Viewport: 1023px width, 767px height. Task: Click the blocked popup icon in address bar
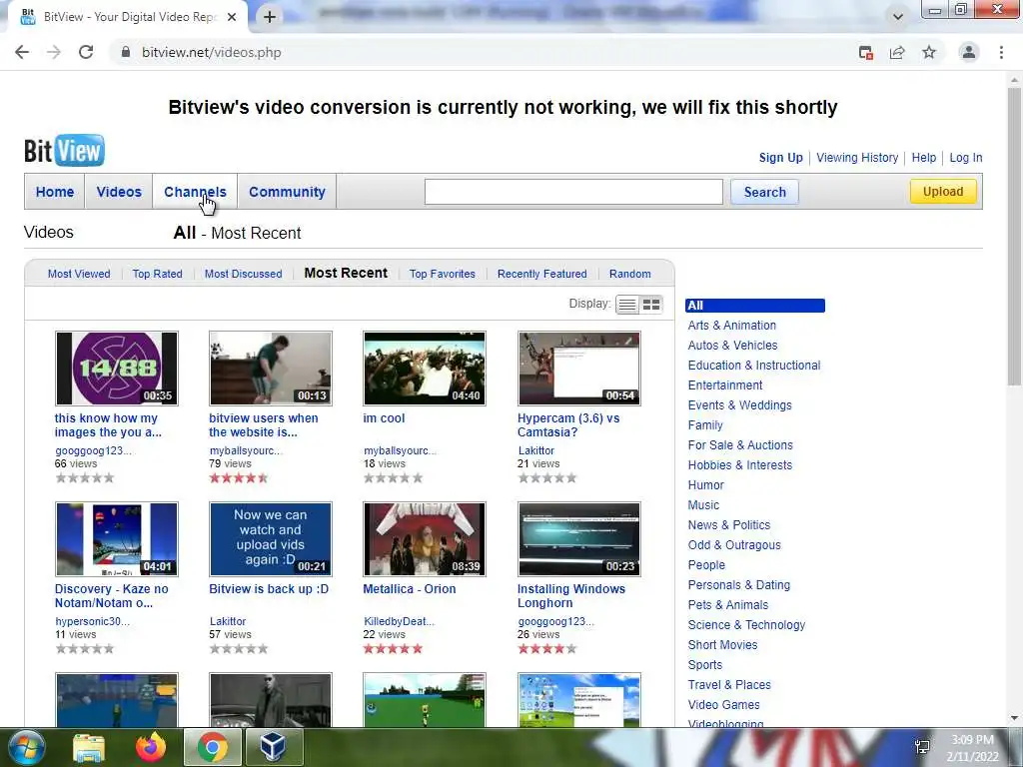pos(866,52)
